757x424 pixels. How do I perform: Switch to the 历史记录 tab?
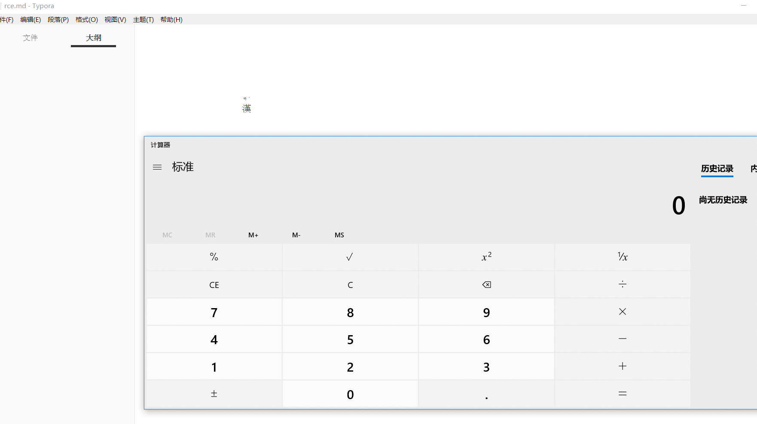[717, 169]
